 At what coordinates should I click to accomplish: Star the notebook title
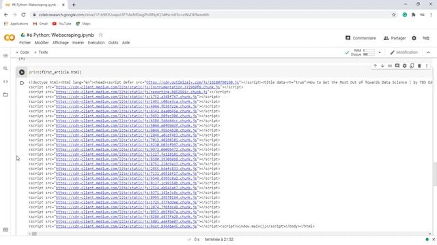pyautogui.click(x=101, y=35)
